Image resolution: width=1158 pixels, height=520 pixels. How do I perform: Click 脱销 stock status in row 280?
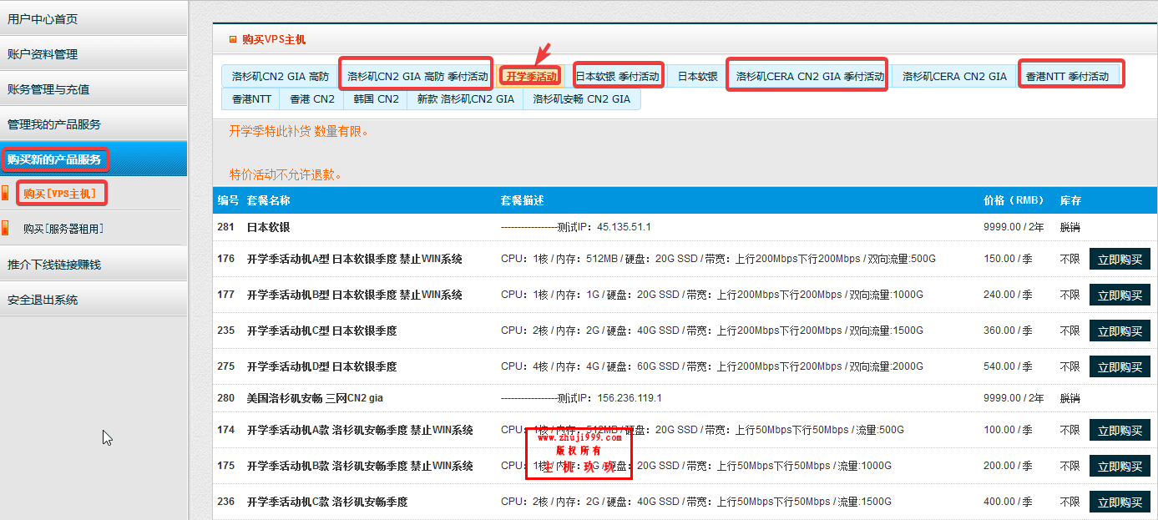[1070, 398]
